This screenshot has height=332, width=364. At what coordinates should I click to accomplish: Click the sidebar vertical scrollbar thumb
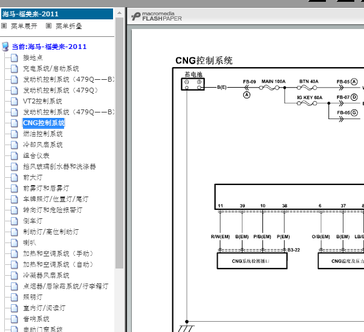click(x=119, y=143)
